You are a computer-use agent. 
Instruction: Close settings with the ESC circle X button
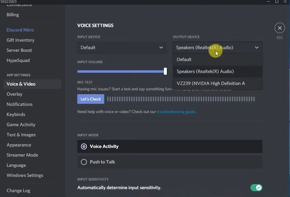point(280,28)
